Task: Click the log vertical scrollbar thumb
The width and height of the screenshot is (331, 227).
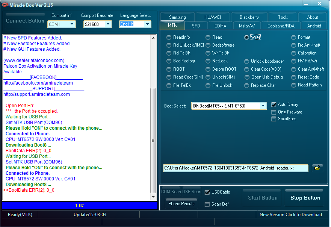Action: pos(153,141)
